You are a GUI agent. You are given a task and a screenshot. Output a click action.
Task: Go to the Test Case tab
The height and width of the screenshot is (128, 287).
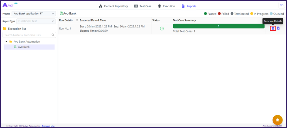point(143,6)
